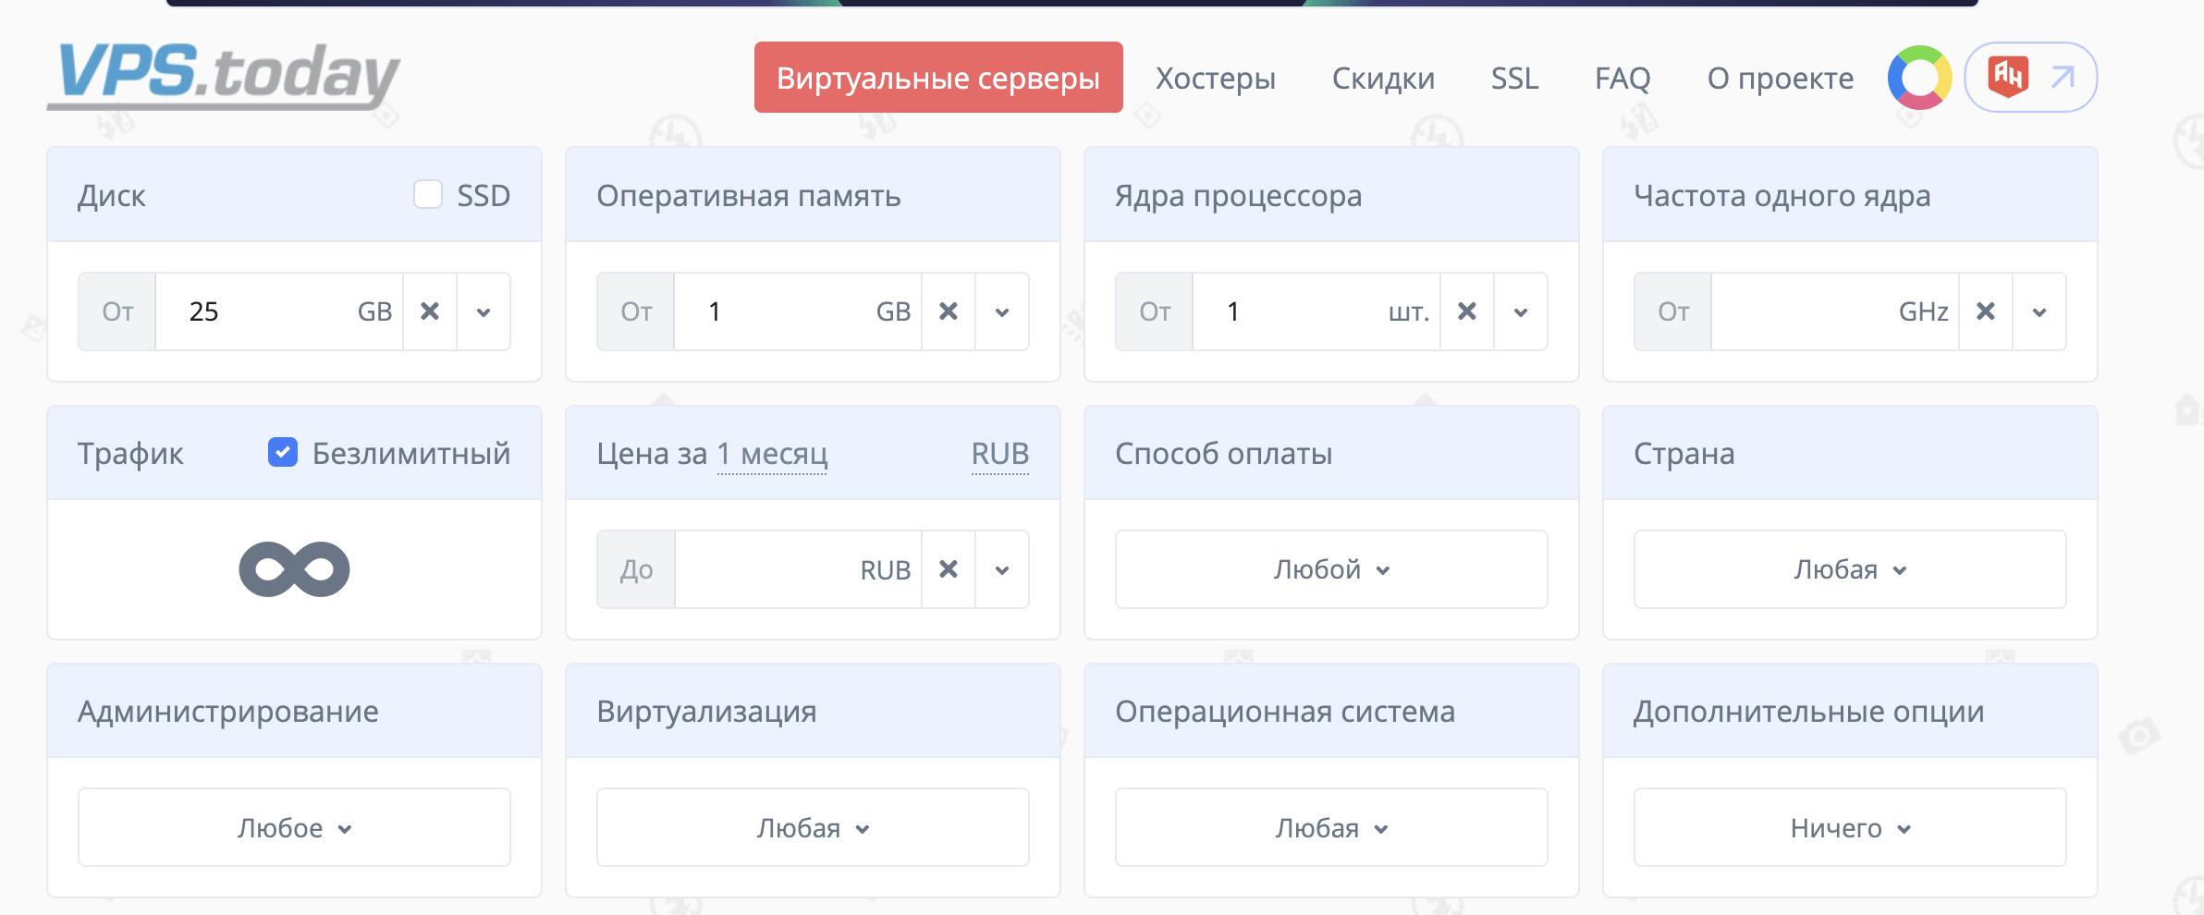Open the Дополнительные опции Ничего dropdown
The height and width of the screenshot is (915, 2204).
[x=1850, y=827]
